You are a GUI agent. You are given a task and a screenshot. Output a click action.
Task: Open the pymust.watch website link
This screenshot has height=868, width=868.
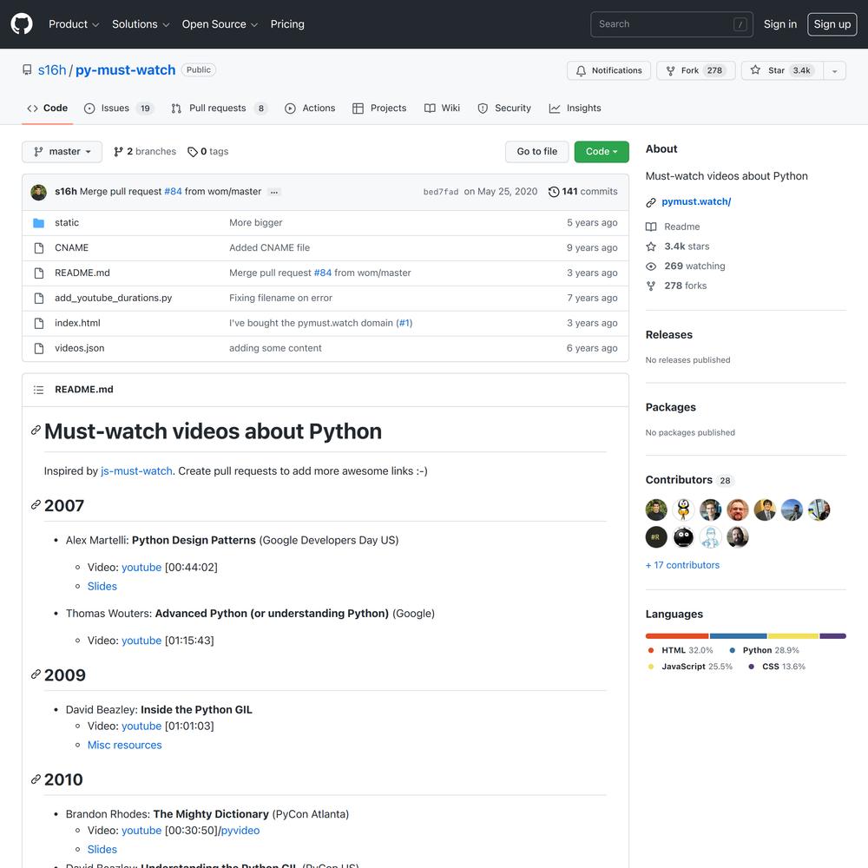696,202
